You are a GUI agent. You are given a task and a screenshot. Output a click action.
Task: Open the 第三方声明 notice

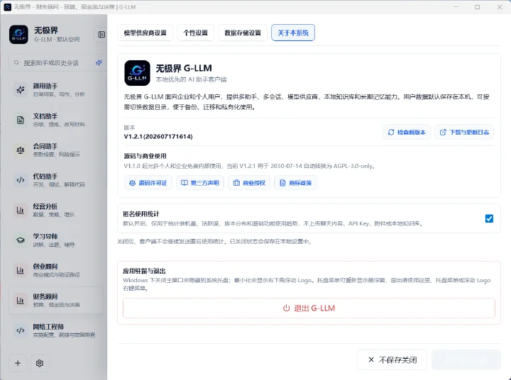pyautogui.click(x=200, y=183)
